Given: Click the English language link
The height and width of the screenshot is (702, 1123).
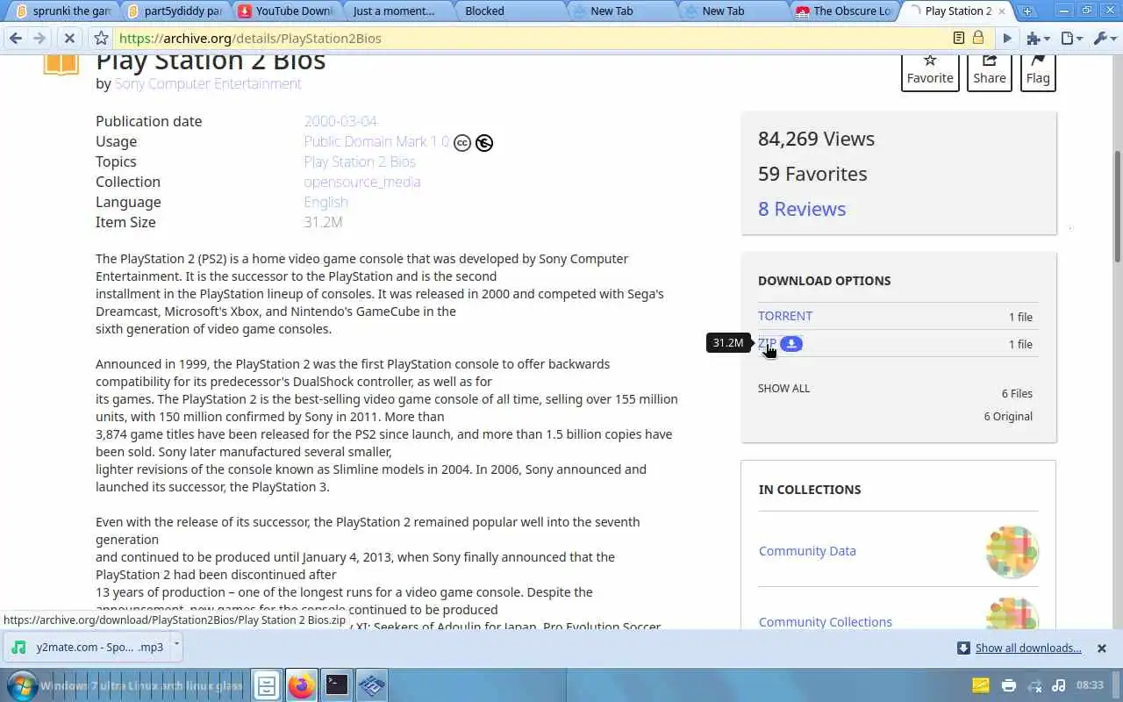Looking at the screenshot, I should [326, 202].
